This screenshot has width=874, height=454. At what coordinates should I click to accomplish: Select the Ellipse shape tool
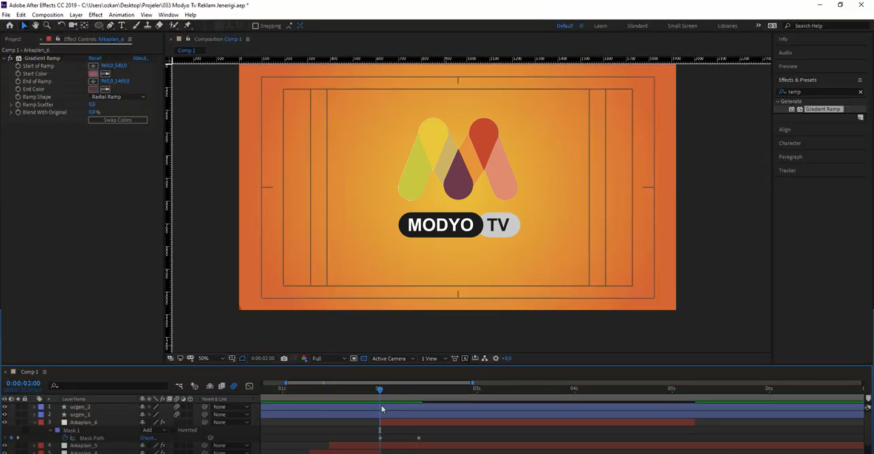click(99, 25)
